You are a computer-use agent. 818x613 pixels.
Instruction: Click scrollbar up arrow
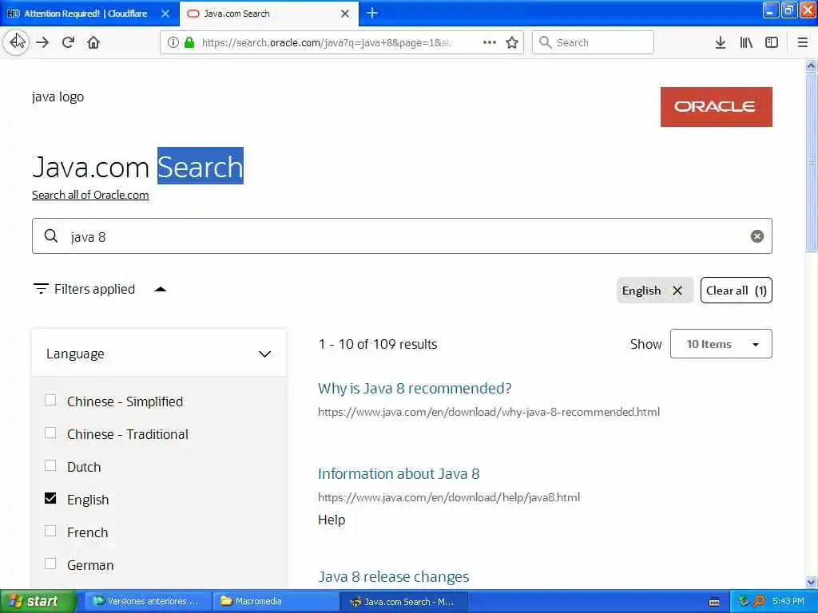tap(811, 65)
